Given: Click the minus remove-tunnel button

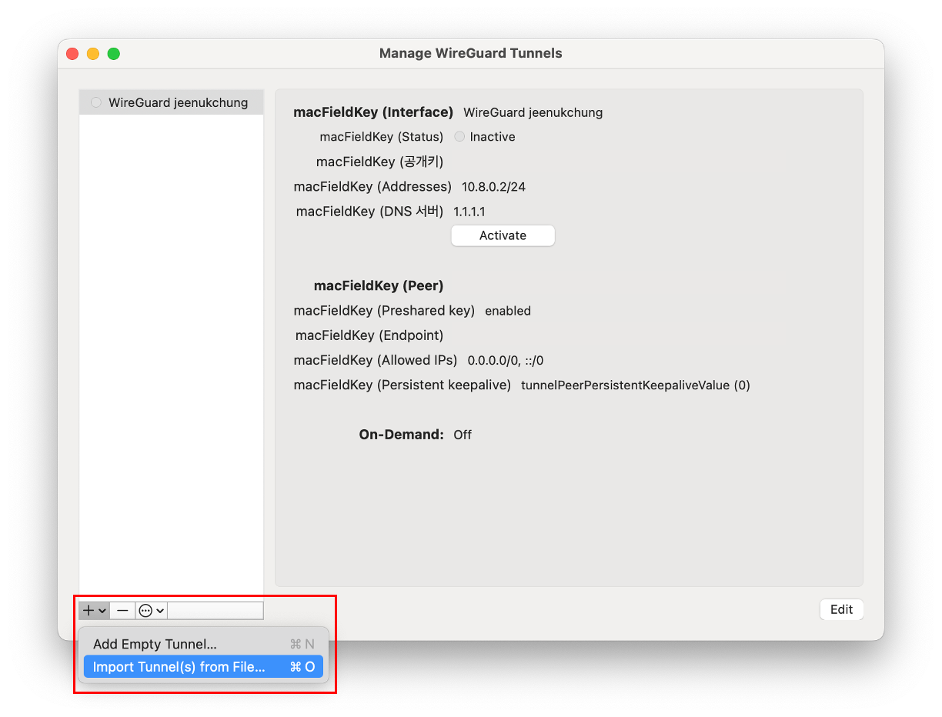Looking at the screenshot, I should tap(122, 610).
